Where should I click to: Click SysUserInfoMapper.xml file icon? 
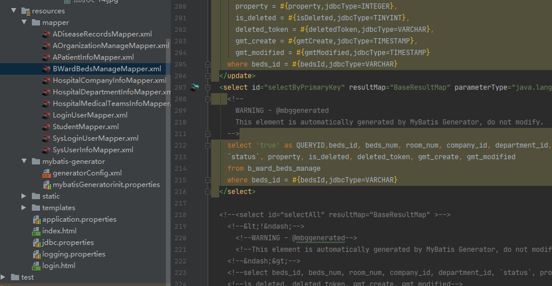click(x=46, y=150)
